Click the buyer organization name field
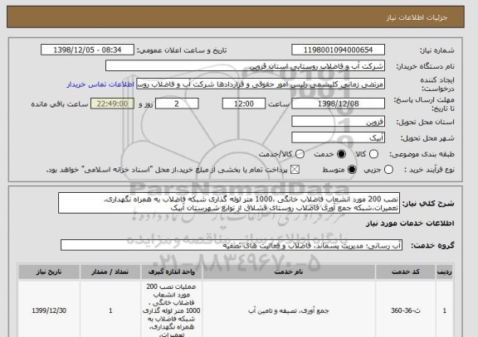 pyautogui.click(x=245, y=66)
